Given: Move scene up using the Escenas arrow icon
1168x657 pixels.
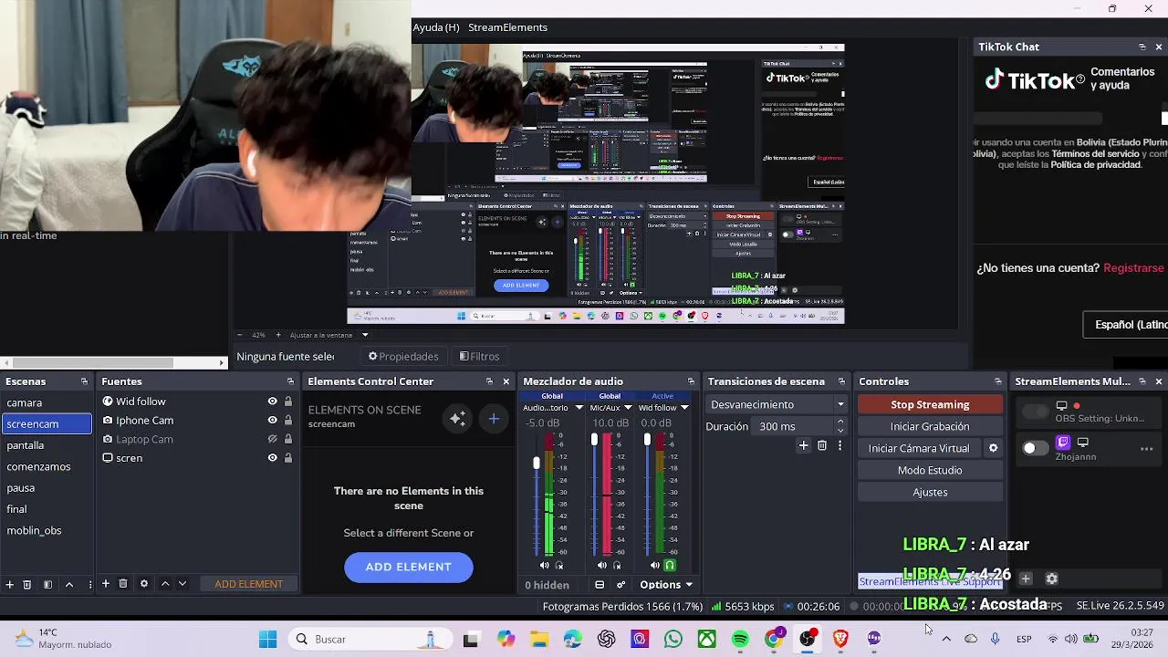Looking at the screenshot, I should click(68, 584).
